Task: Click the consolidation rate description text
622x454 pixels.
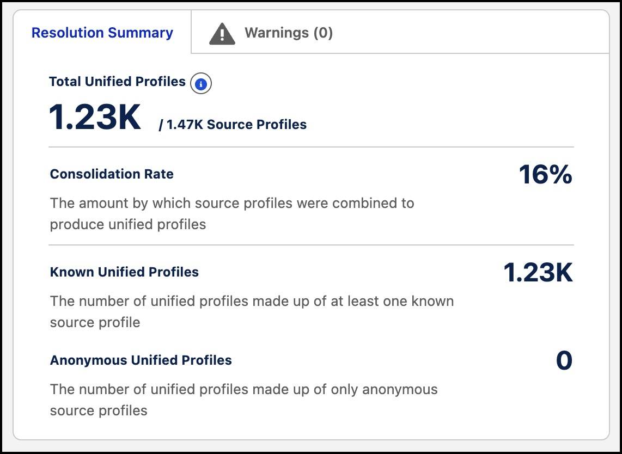Action: coord(232,213)
